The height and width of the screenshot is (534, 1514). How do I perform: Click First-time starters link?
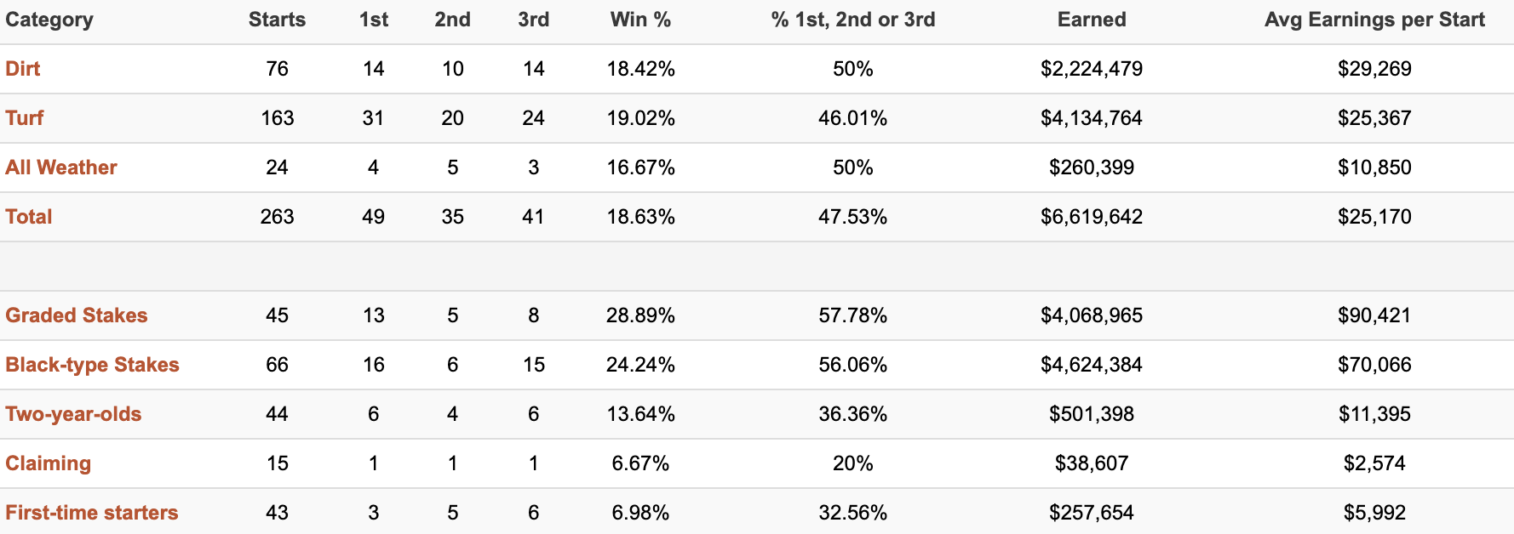(92, 513)
